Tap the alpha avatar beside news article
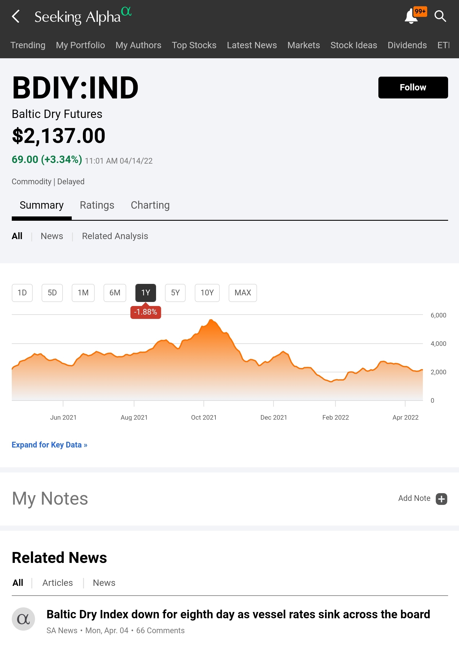459x649 pixels. pos(23,619)
